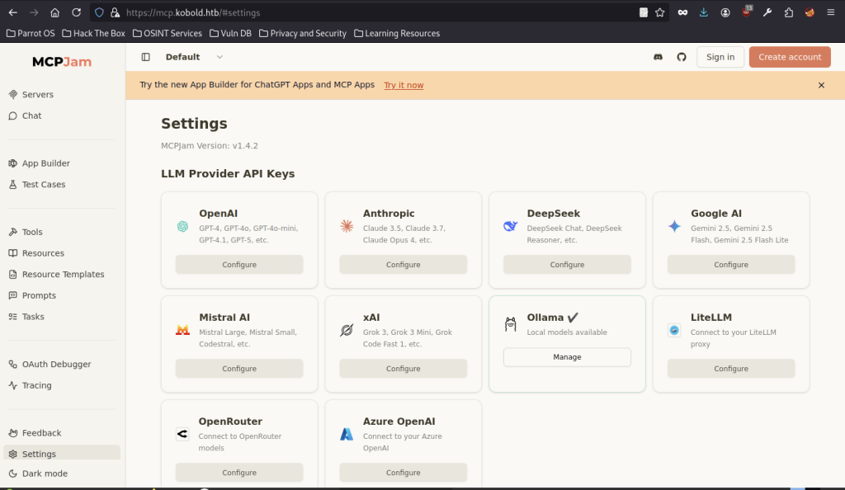Reload the page with refresh button
The width and height of the screenshot is (845, 490).
76,12
